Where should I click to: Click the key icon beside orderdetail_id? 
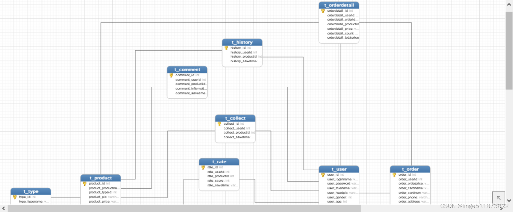tap(323, 11)
